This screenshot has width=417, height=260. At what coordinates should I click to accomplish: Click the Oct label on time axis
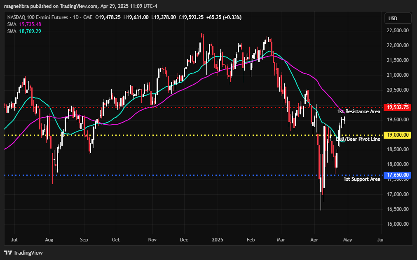[116, 240]
